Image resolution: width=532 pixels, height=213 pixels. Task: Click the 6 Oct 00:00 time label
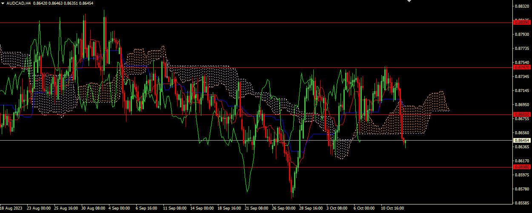[x=364, y=208]
